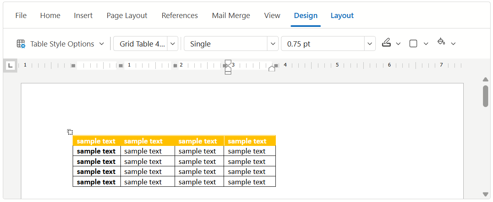Click the table move handle icon
The width and height of the screenshot is (493, 202).
pyautogui.click(x=70, y=132)
